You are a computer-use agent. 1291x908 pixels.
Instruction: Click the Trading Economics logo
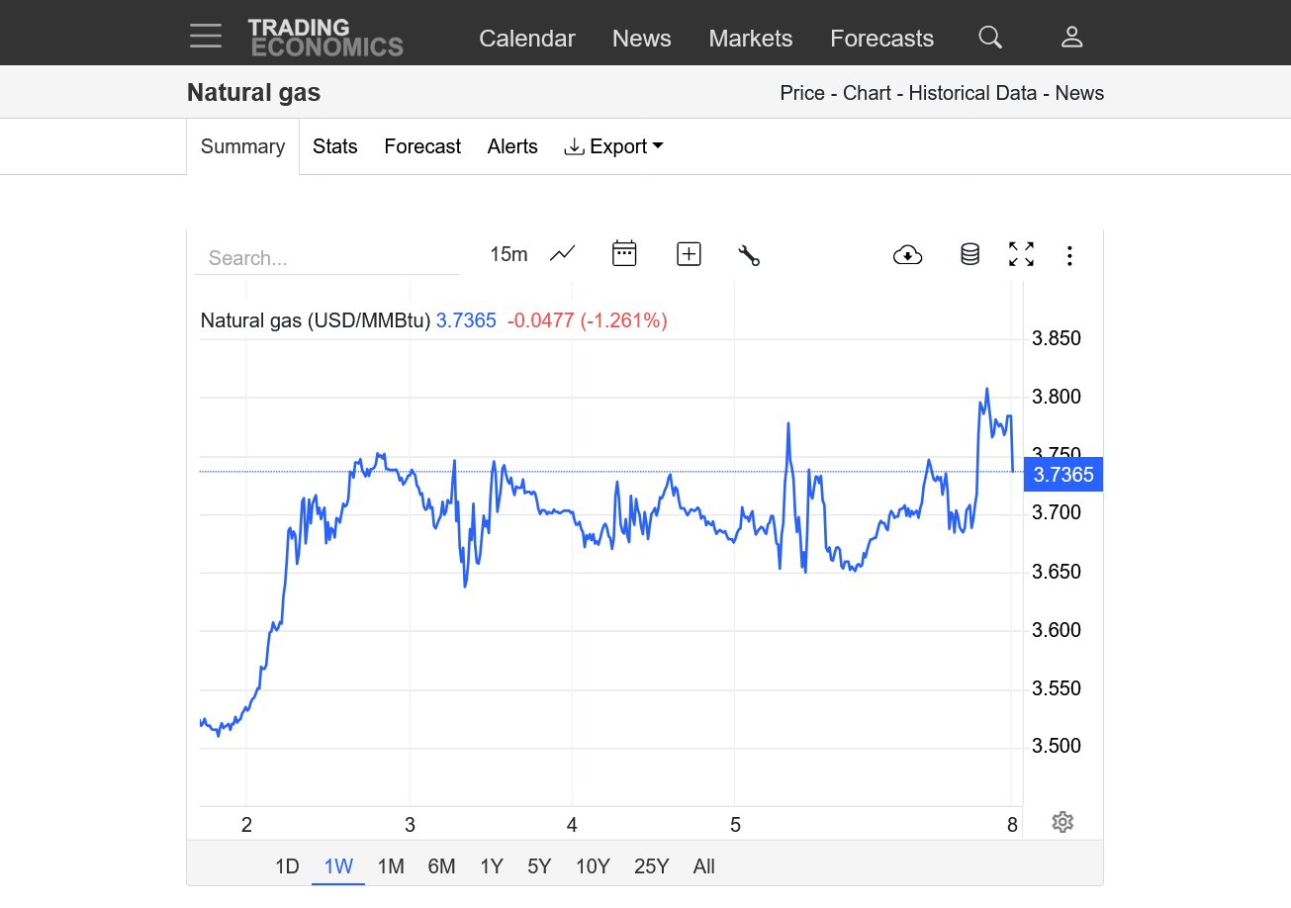pos(325,38)
